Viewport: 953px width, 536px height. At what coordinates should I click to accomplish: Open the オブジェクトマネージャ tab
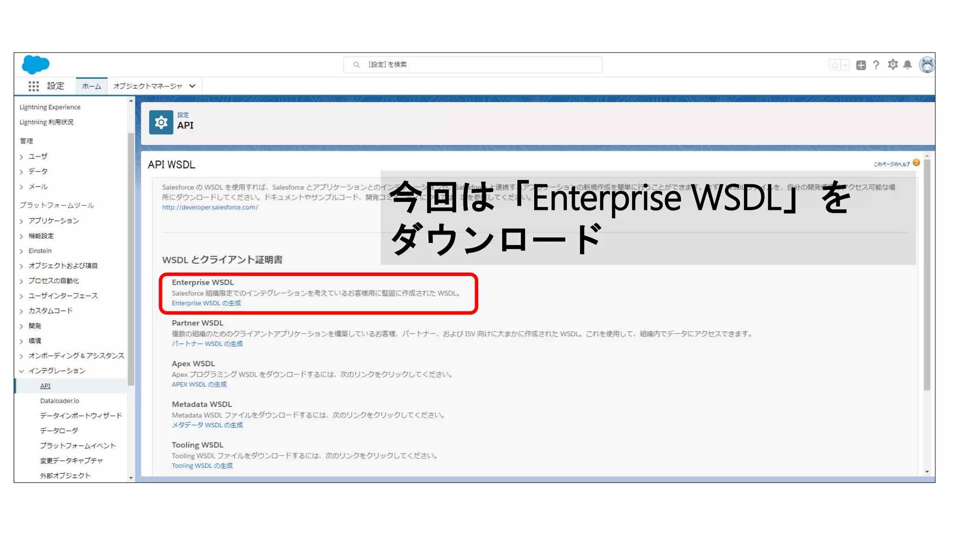click(148, 86)
